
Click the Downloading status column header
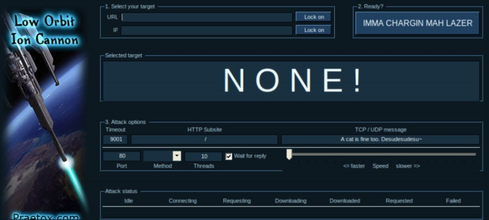(291, 200)
